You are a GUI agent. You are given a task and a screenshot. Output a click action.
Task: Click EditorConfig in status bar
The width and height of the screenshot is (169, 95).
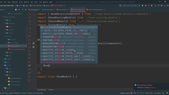click(149, 93)
